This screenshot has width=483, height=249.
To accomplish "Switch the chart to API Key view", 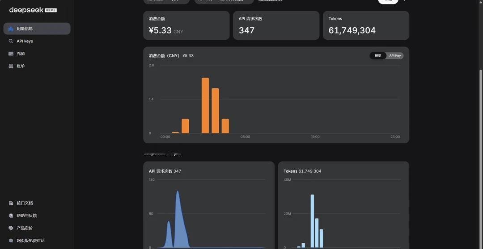I will click(x=395, y=56).
